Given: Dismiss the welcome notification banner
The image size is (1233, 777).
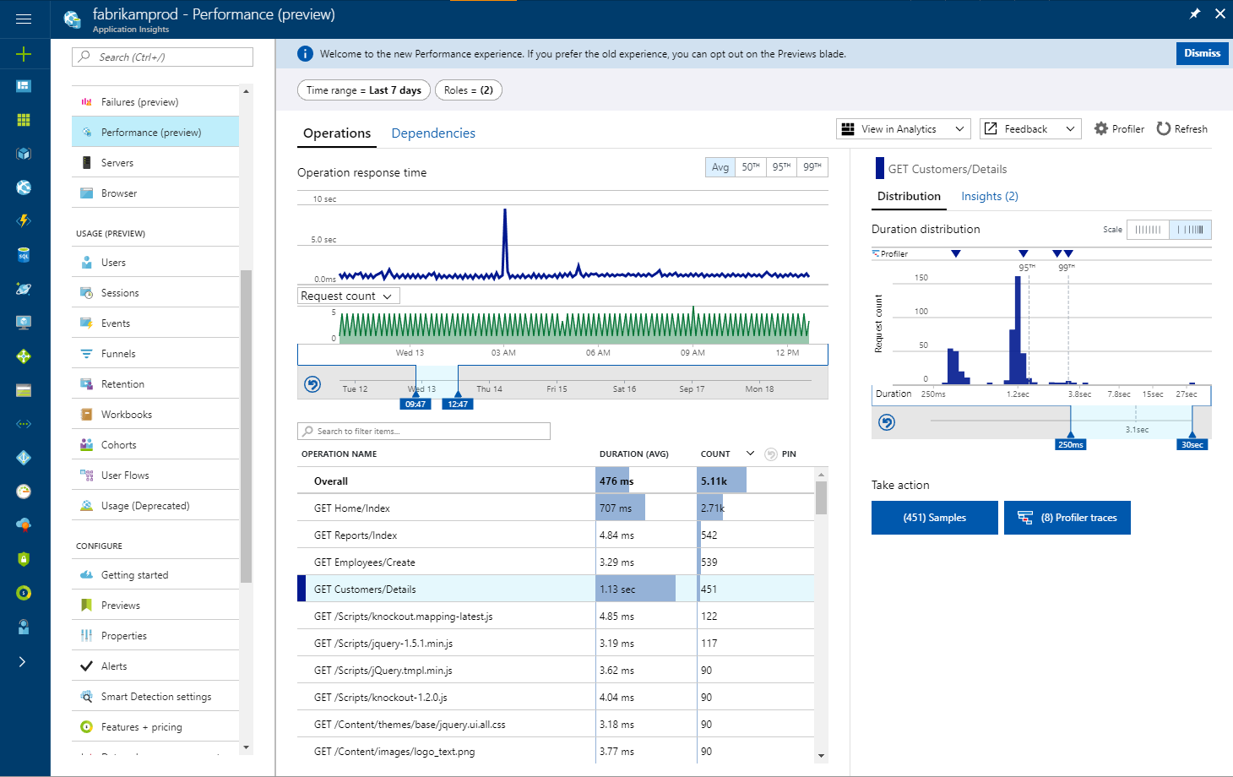Looking at the screenshot, I should tap(1201, 53).
